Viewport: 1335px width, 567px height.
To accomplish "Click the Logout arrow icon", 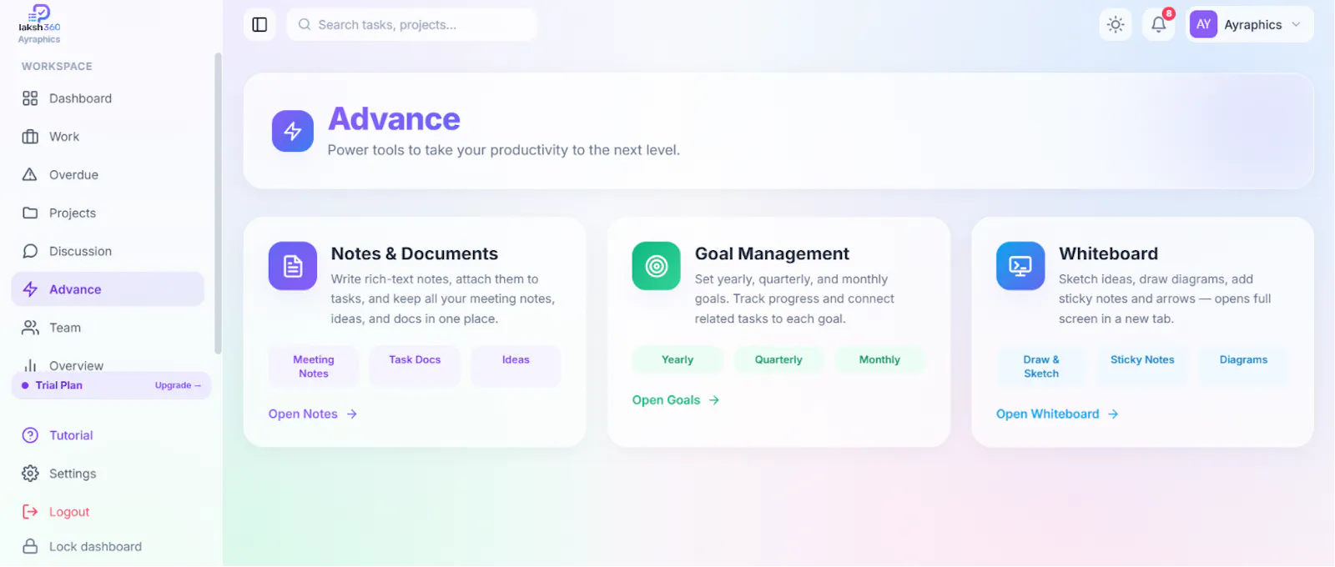I will 30,512.
